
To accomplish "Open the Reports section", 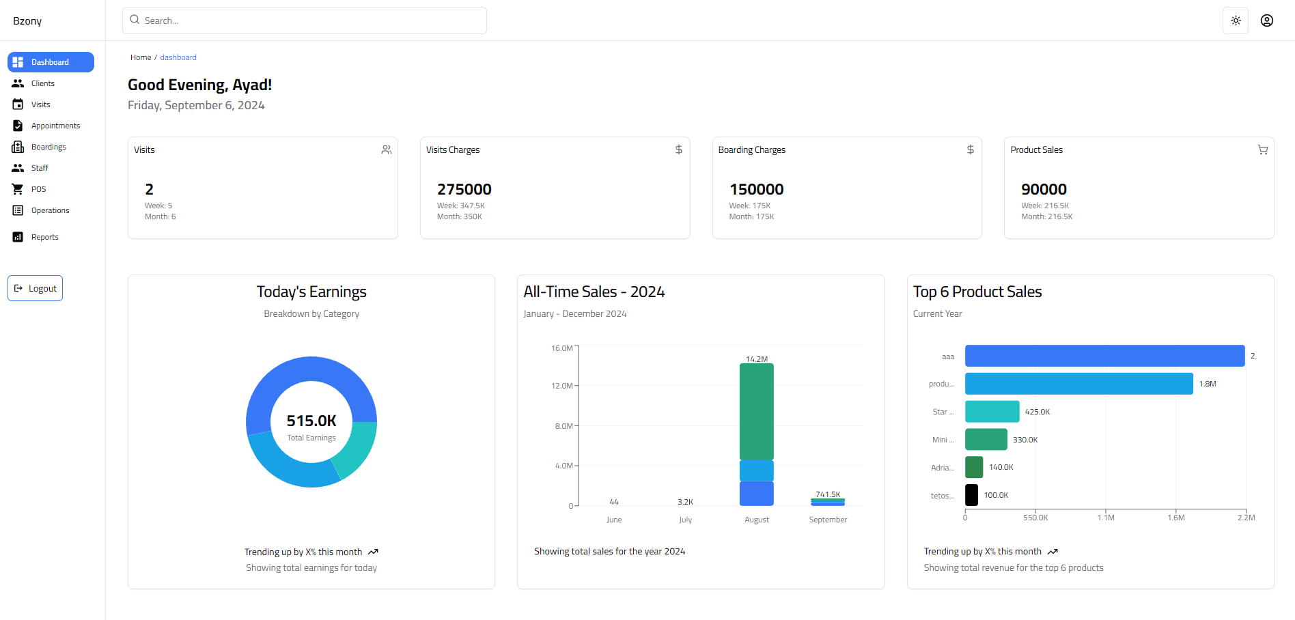I will tap(44, 236).
